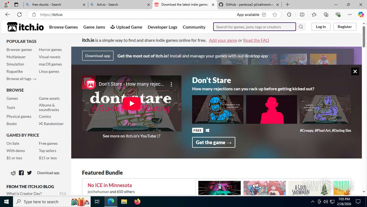This screenshot has height=207, width=367.
Task: Follow the Add your game link
Action: click(223, 40)
